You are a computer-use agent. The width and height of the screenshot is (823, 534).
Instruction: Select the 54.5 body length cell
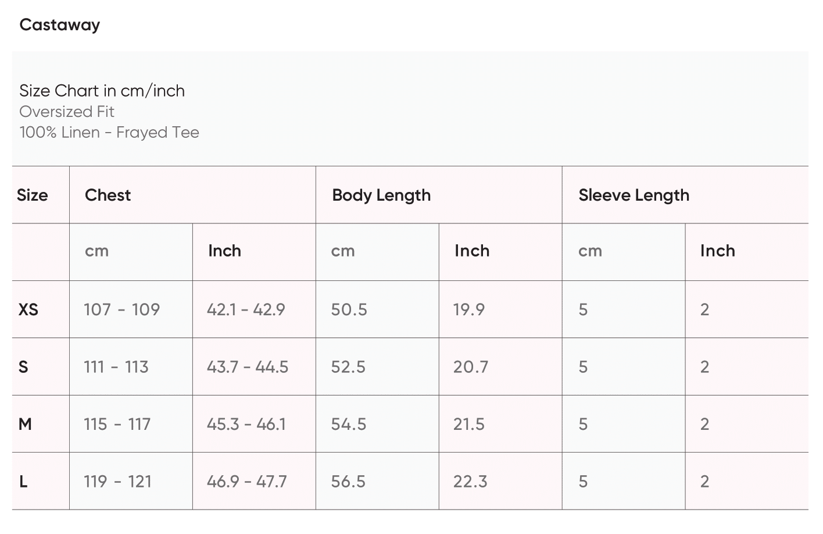tap(349, 424)
